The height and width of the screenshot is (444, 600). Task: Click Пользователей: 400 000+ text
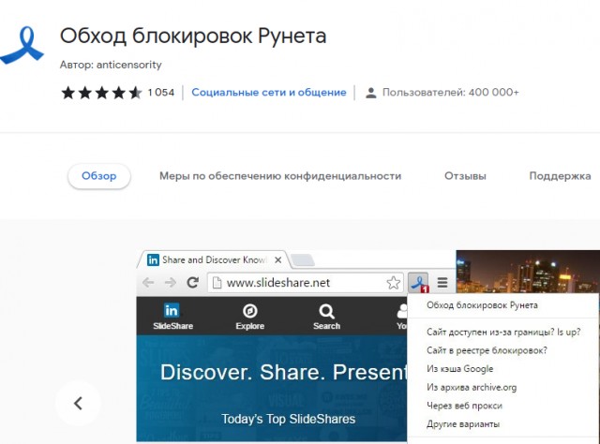point(450,93)
